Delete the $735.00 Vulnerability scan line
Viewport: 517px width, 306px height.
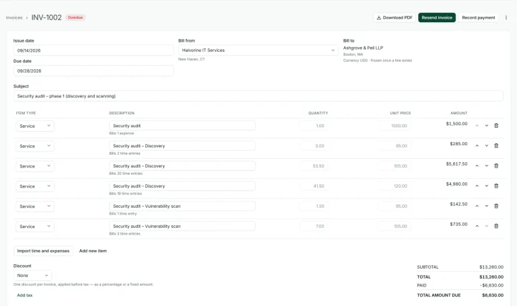click(x=496, y=226)
